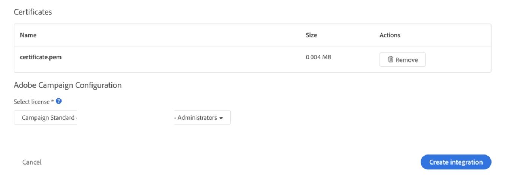Click the trash can icon beside Remove
Screen dimensions: 512x180
tap(391, 59)
